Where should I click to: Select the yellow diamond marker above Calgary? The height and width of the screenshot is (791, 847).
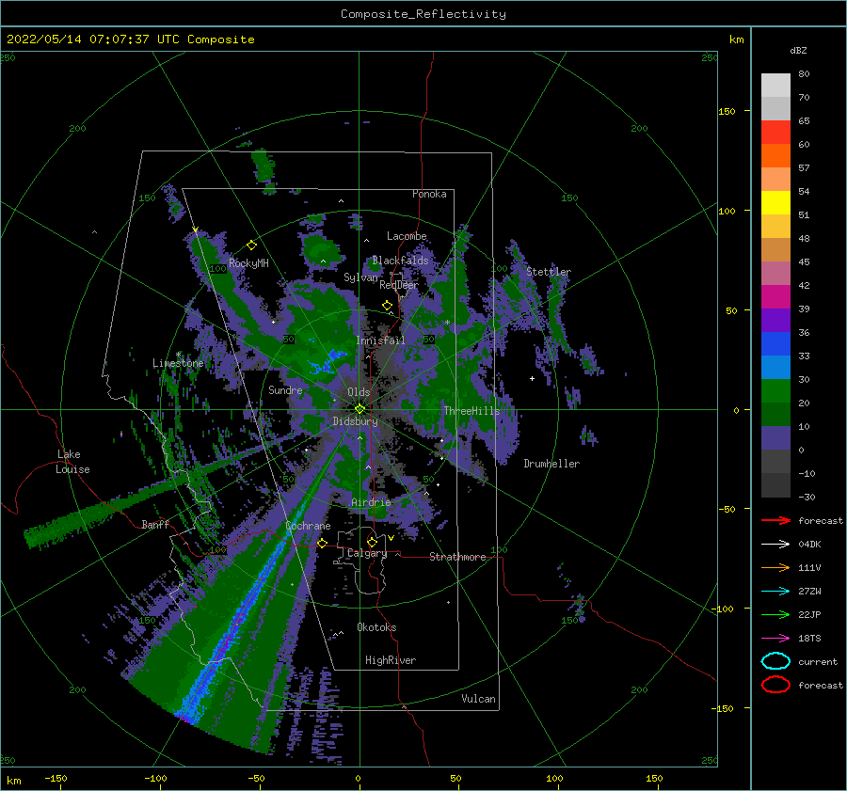372,542
